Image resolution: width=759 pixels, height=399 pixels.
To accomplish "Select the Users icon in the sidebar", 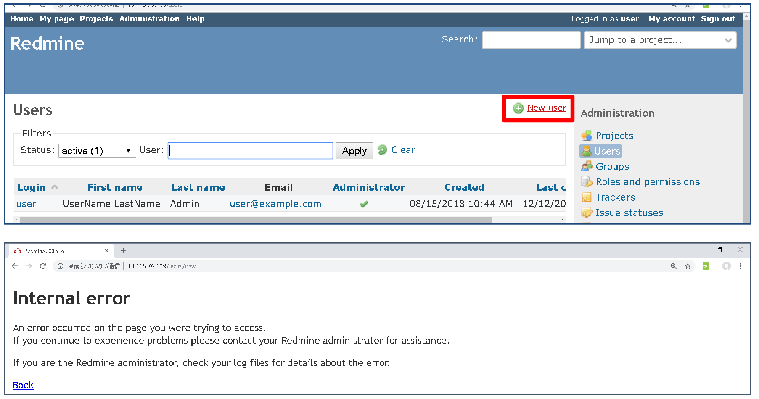I will (x=587, y=151).
